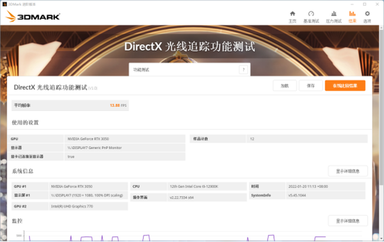Click the 功能测试 label box
384x242 pixels.
coord(182,69)
